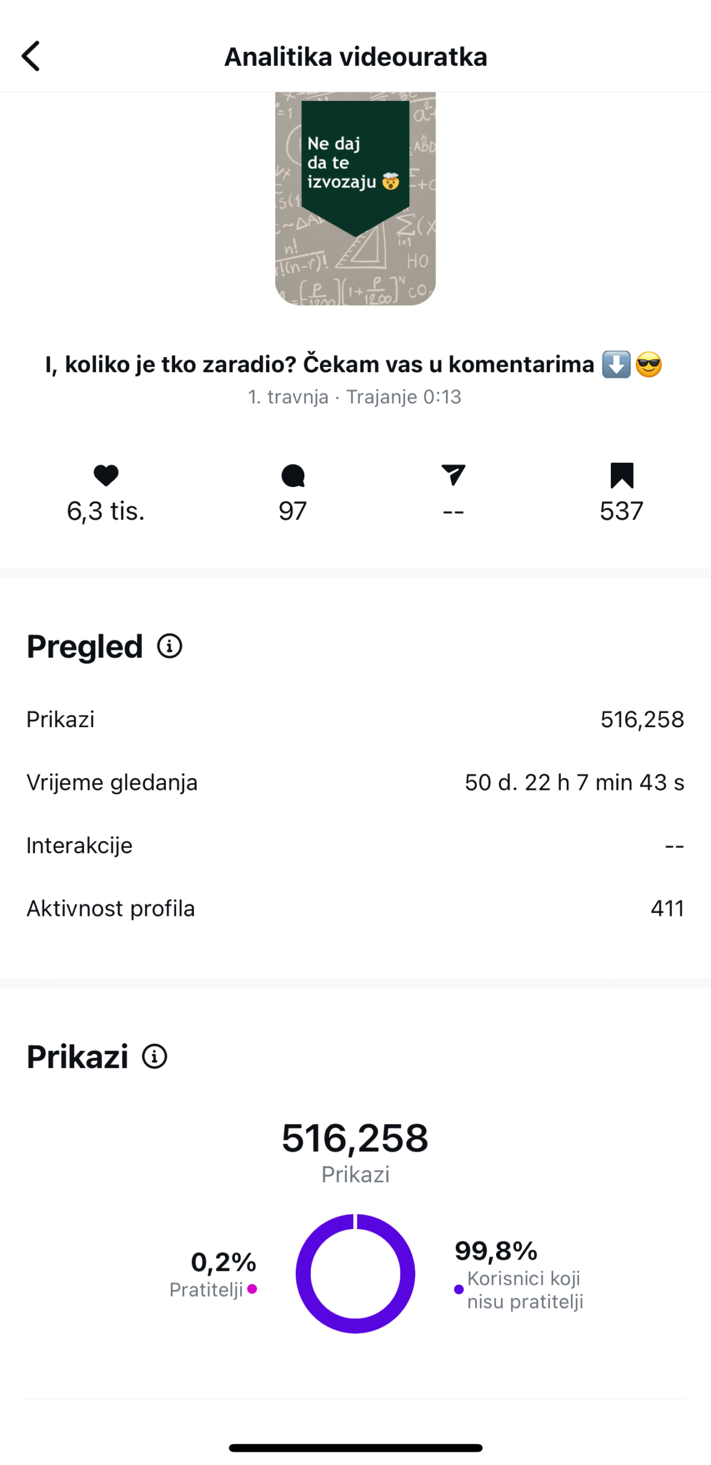The height and width of the screenshot is (1465, 711).
Task: Select the Aktivnost profila row
Action: 355,908
